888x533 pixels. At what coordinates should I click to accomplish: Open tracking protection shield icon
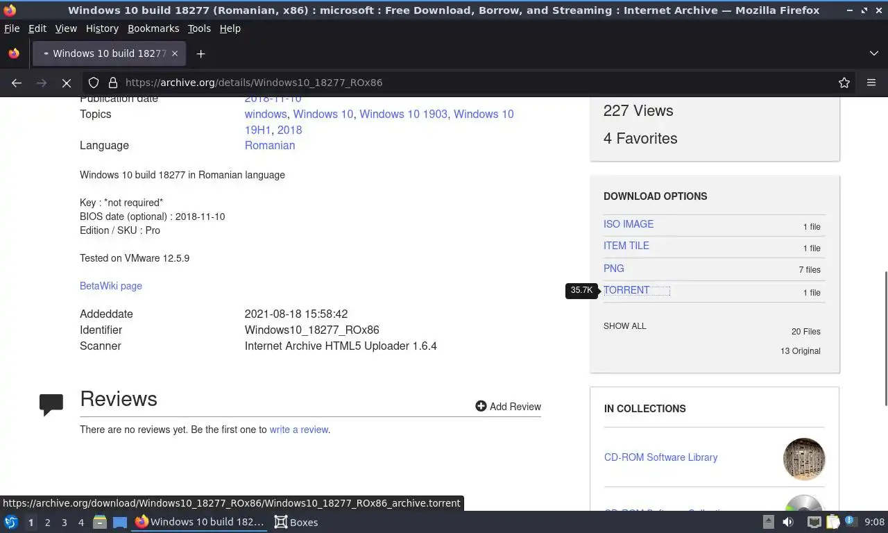[94, 83]
